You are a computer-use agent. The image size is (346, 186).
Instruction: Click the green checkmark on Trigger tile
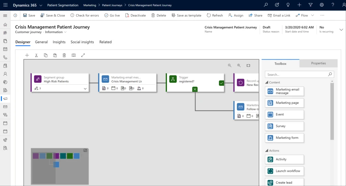pyautogui.click(x=221, y=83)
